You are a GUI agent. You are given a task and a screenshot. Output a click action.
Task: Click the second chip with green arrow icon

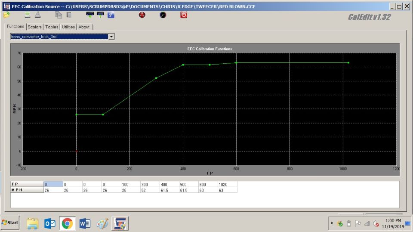click(x=100, y=15)
